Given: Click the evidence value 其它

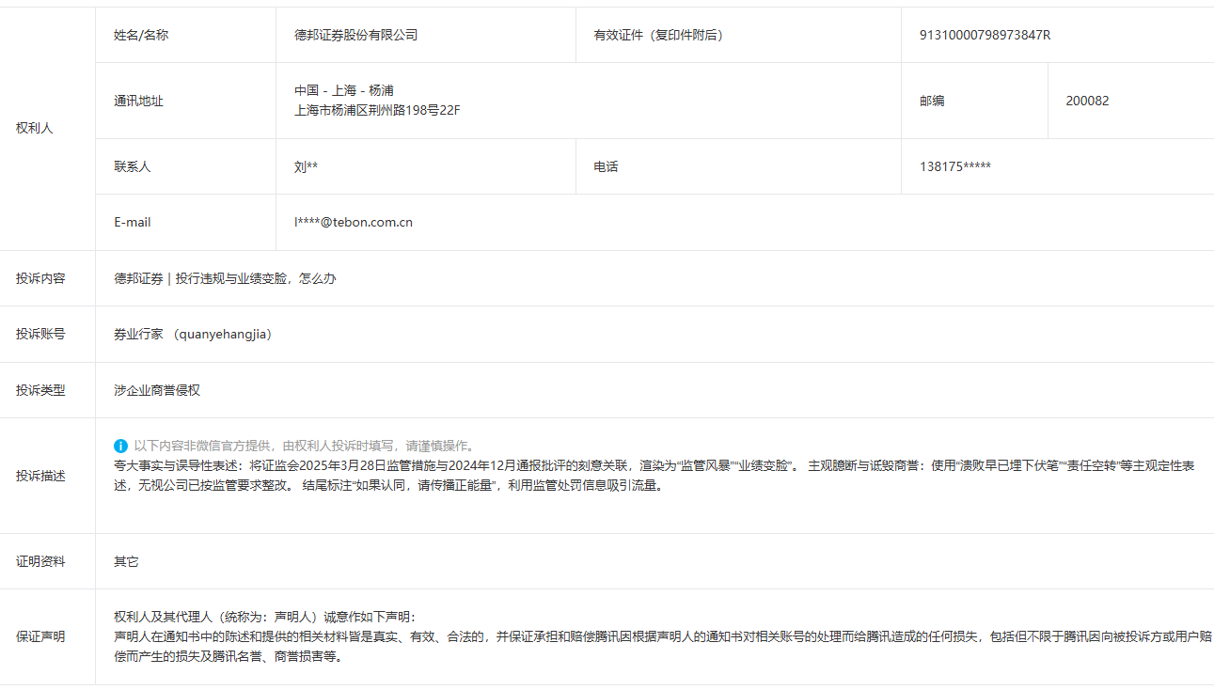Looking at the screenshot, I should click(126, 561).
